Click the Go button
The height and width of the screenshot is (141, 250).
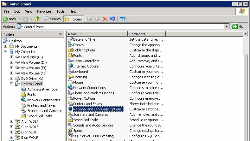pyautogui.click(x=238, y=27)
